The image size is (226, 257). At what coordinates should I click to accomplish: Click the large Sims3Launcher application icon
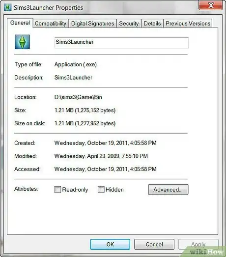point(22,42)
